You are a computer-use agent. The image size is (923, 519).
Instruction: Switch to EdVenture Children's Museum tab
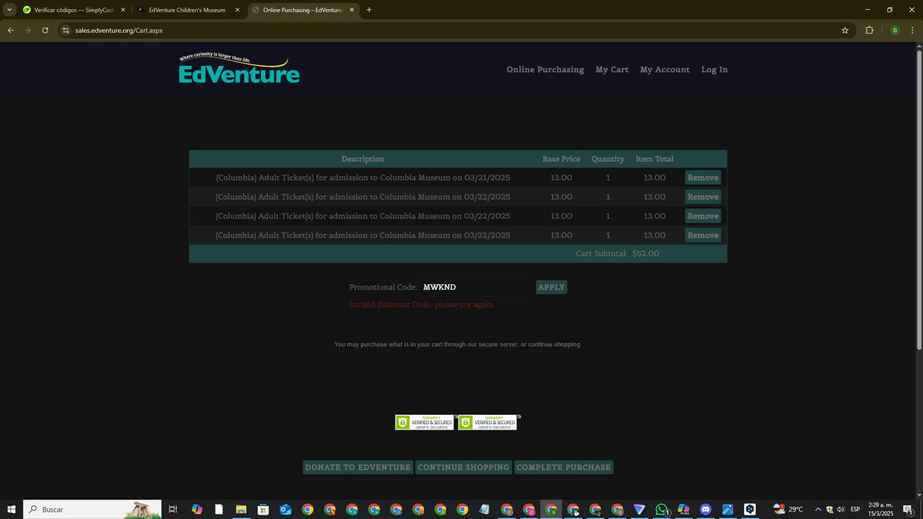[187, 10]
